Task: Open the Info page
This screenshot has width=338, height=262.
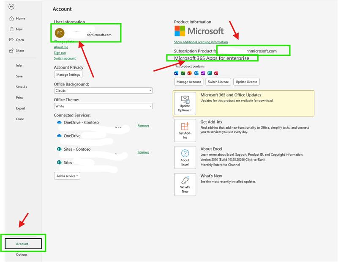Action: tap(19, 66)
